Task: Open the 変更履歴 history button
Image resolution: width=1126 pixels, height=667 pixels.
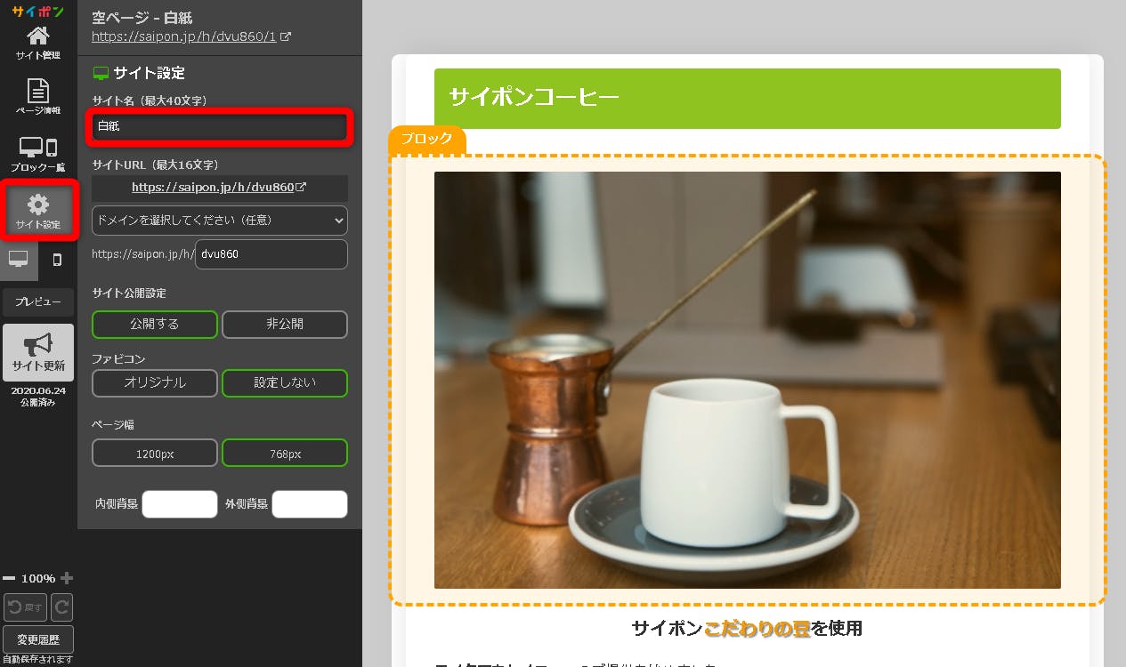Action: (x=38, y=639)
